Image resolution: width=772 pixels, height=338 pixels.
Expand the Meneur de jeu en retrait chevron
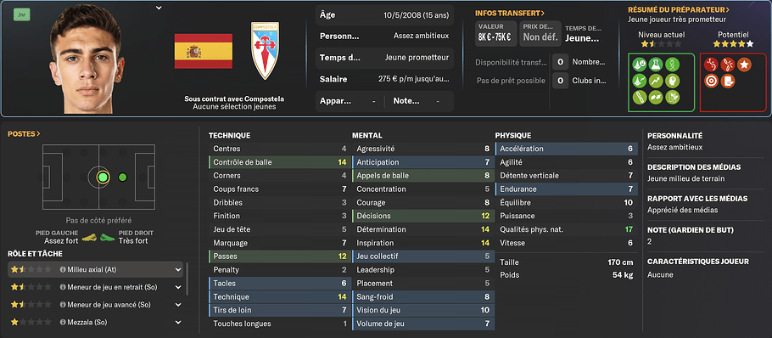pyautogui.click(x=177, y=287)
